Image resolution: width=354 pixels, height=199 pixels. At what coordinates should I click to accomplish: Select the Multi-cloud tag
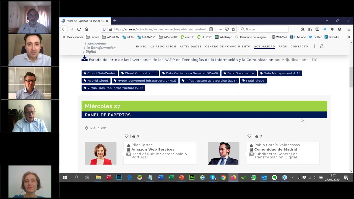tap(253, 81)
